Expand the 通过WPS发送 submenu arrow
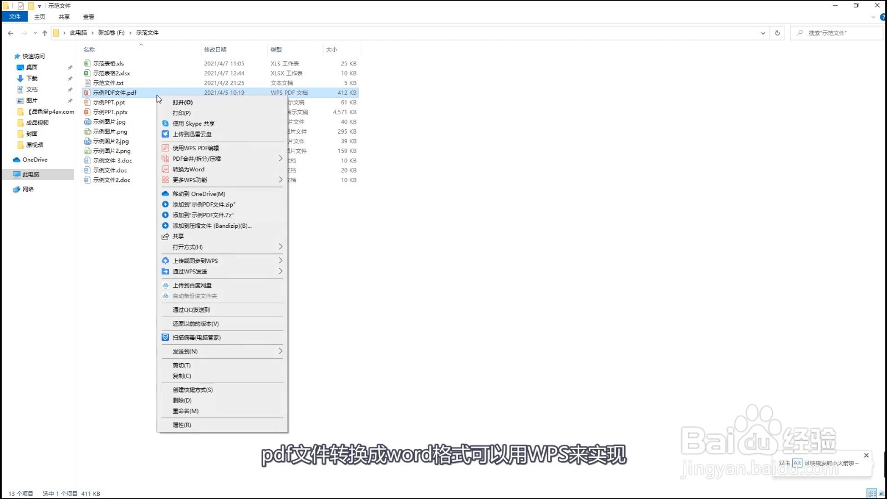The image size is (887, 499). 281,271
